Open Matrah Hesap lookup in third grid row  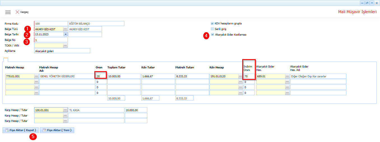[x=36, y=87]
